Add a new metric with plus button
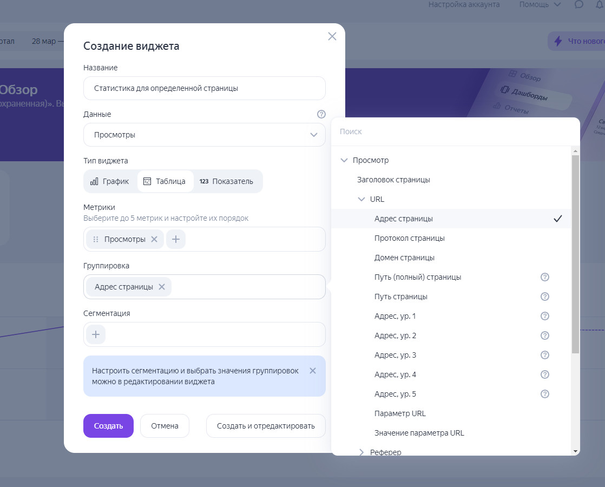 point(176,239)
